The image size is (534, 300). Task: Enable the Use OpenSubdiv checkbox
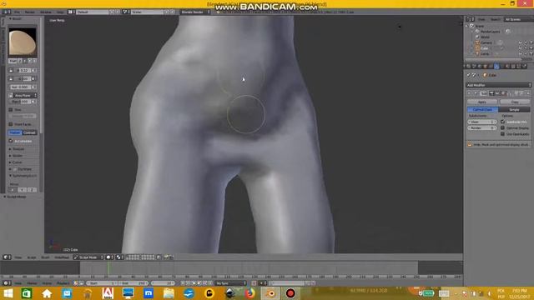[502, 134]
